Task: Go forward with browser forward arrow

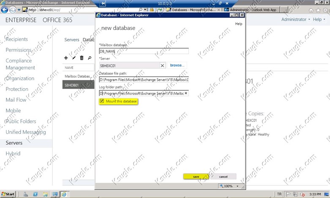Action: (x=12, y=10)
